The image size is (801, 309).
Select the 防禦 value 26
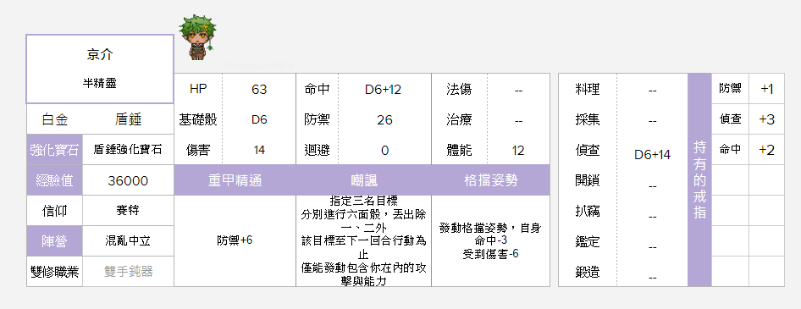[x=384, y=119]
